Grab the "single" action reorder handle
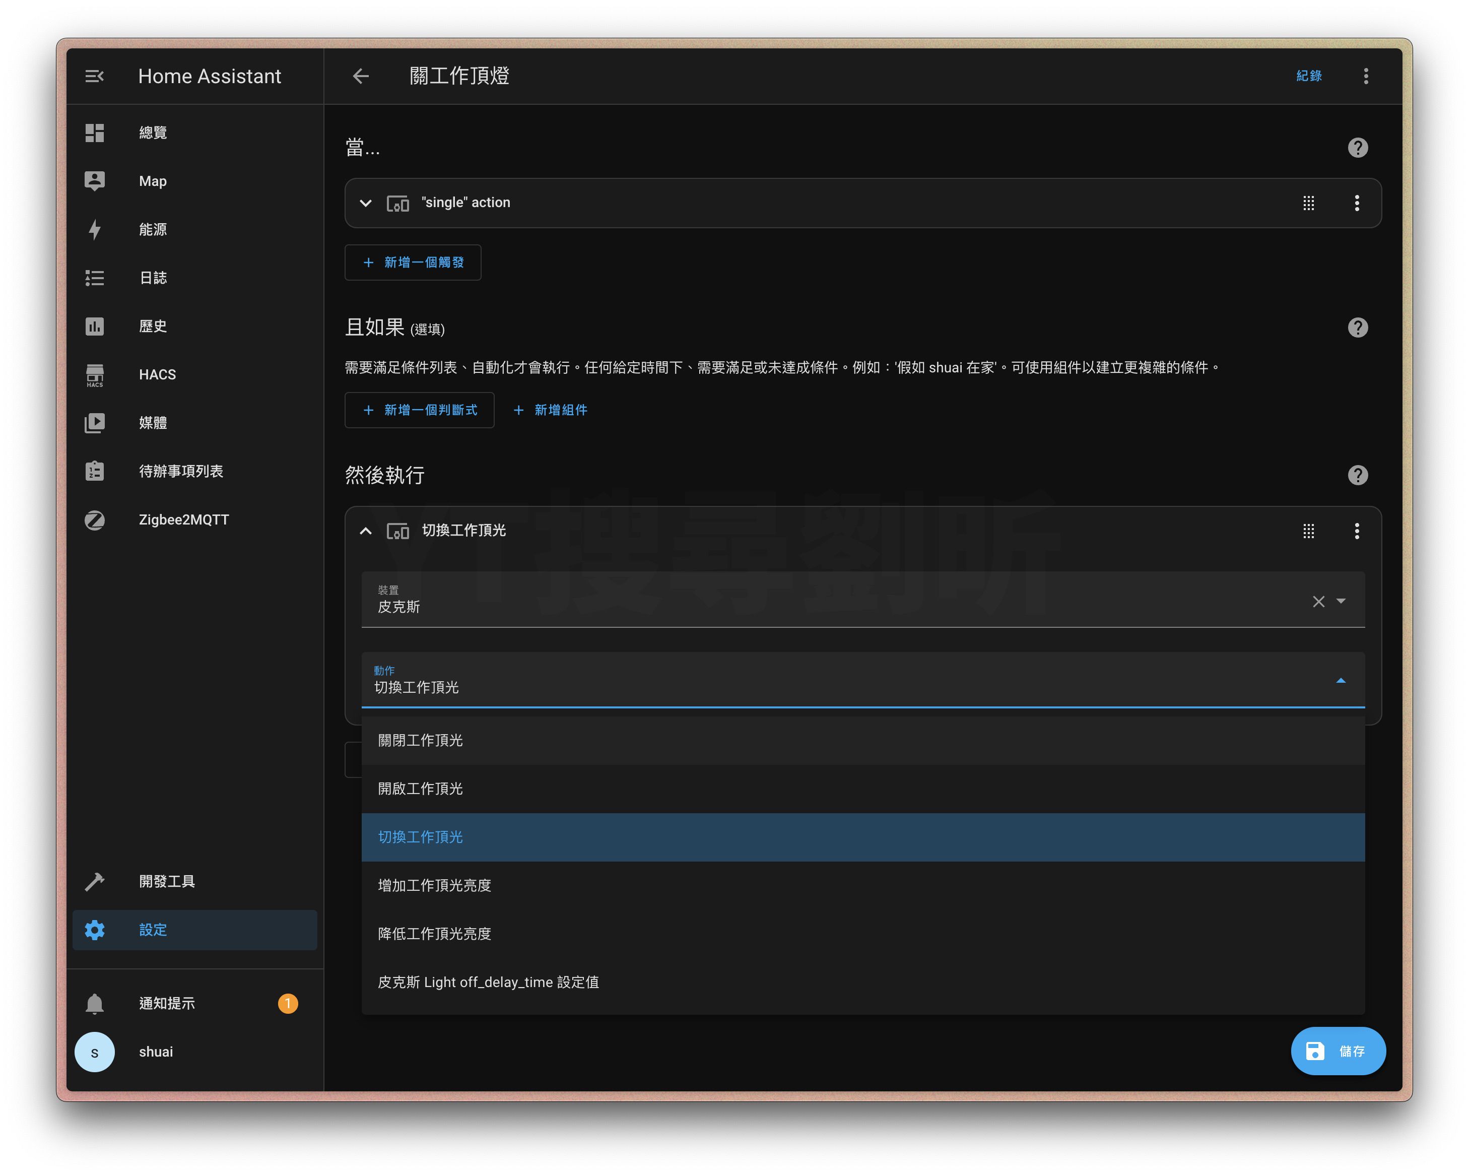The height and width of the screenshot is (1176, 1469). pos(1309,203)
